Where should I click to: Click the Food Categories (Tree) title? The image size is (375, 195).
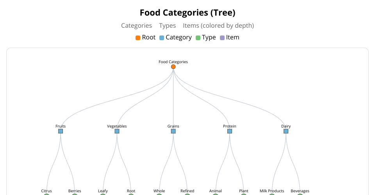187,13
